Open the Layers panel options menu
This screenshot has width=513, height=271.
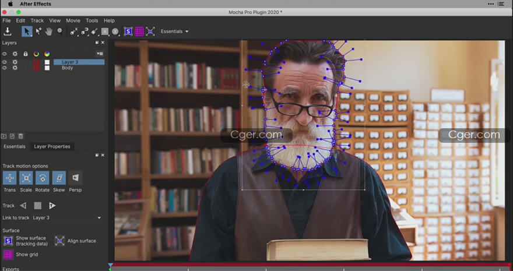99,54
